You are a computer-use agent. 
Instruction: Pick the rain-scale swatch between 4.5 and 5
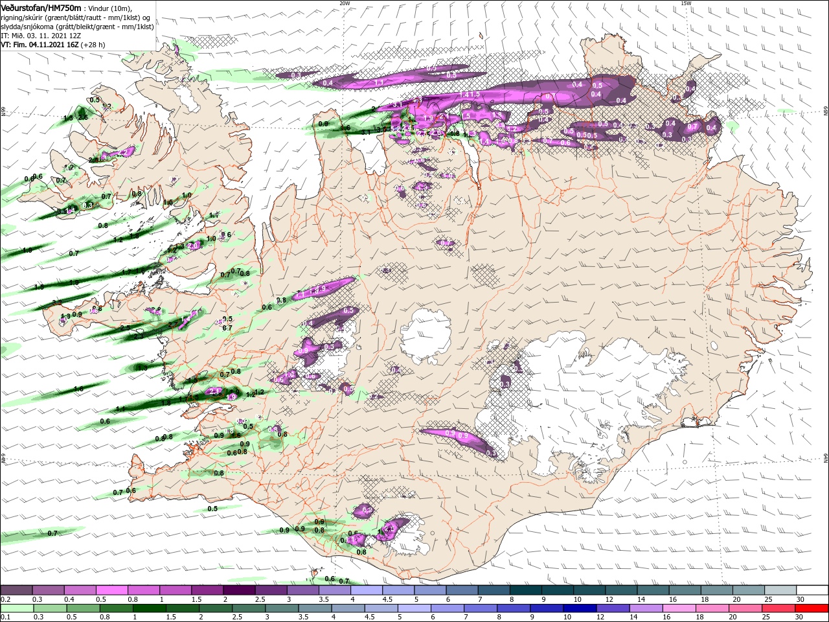pos(381,608)
